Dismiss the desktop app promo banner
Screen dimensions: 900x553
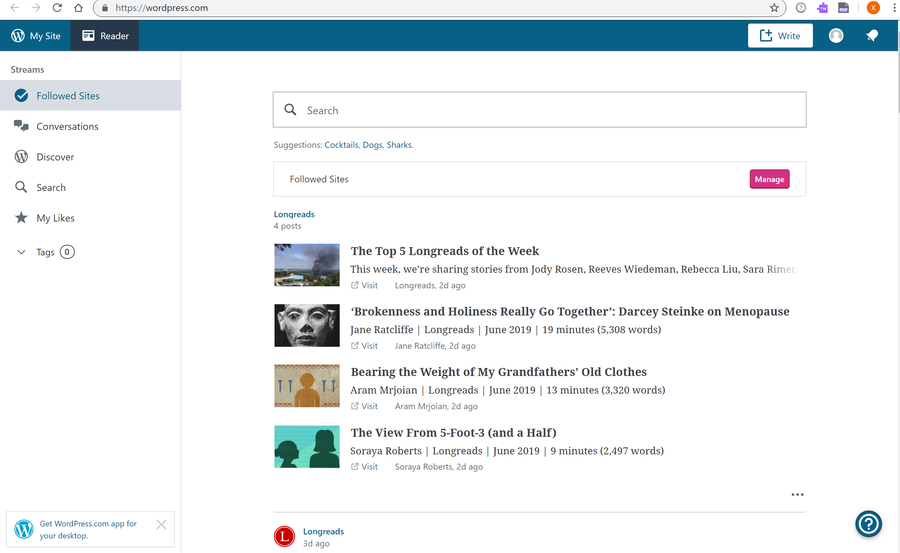coord(162,524)
